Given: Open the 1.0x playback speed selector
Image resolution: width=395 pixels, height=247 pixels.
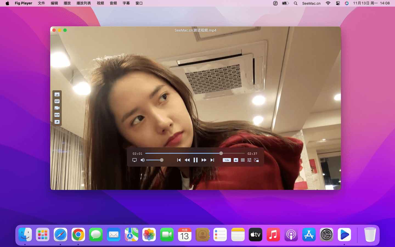Looking at the screenshot, I should (227, 160).
